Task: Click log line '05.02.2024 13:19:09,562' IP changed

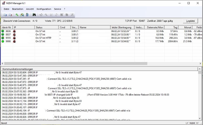Action: 86,95
